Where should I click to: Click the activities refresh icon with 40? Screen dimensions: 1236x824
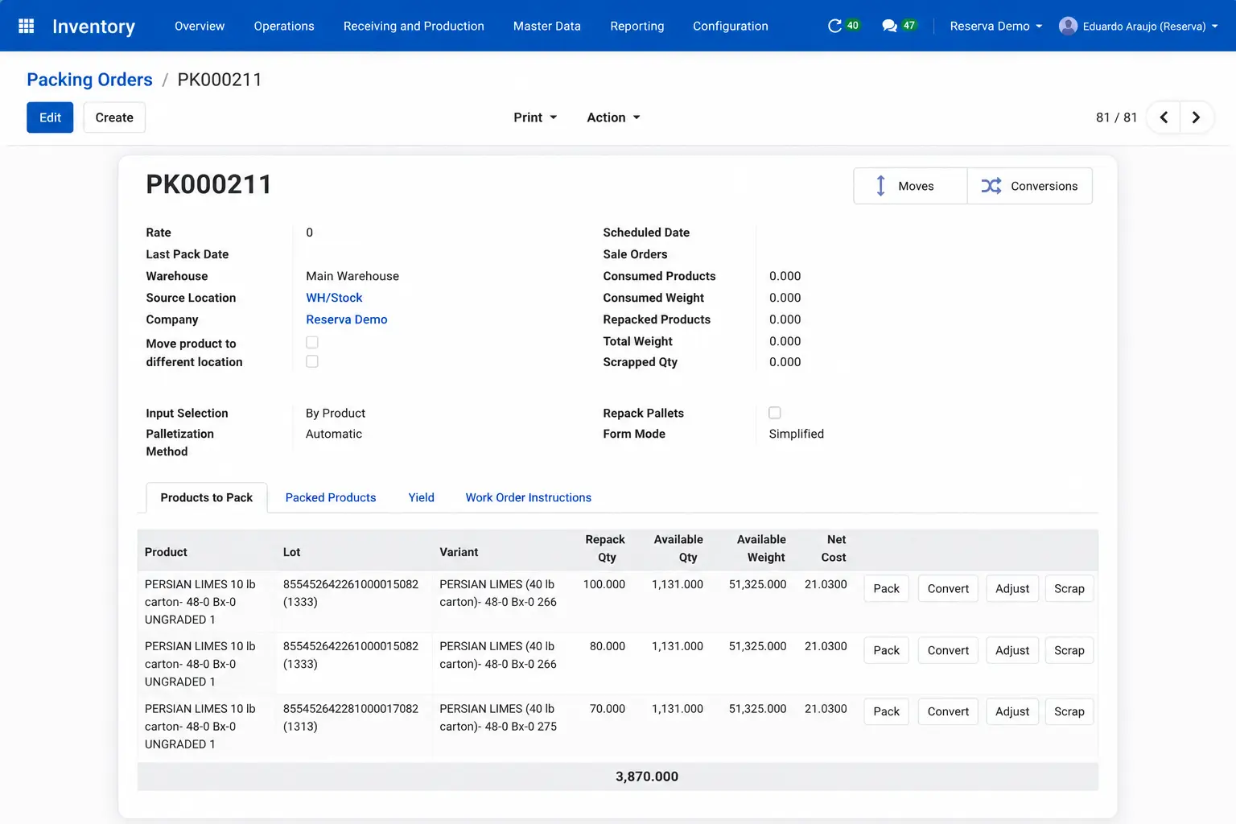(x=835, y=26)
